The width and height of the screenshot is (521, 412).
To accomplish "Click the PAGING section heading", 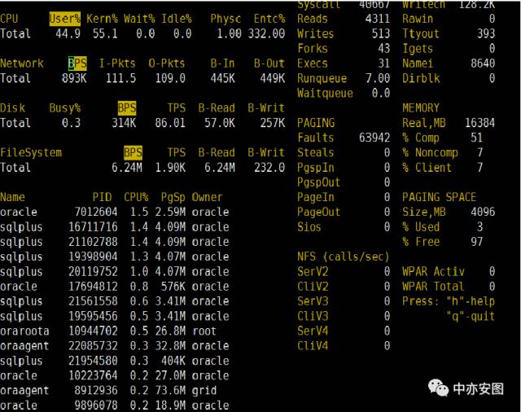I will [x=316, y=123].
